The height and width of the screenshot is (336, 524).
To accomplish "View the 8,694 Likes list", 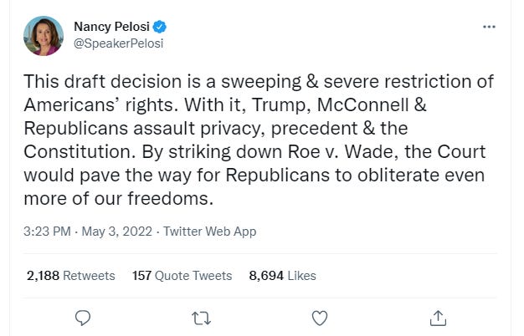I will [x=283, y=275].
